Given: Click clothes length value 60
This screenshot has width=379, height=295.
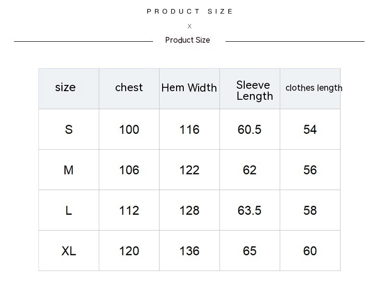Looking at the screenshot, I should pos(310,251).
